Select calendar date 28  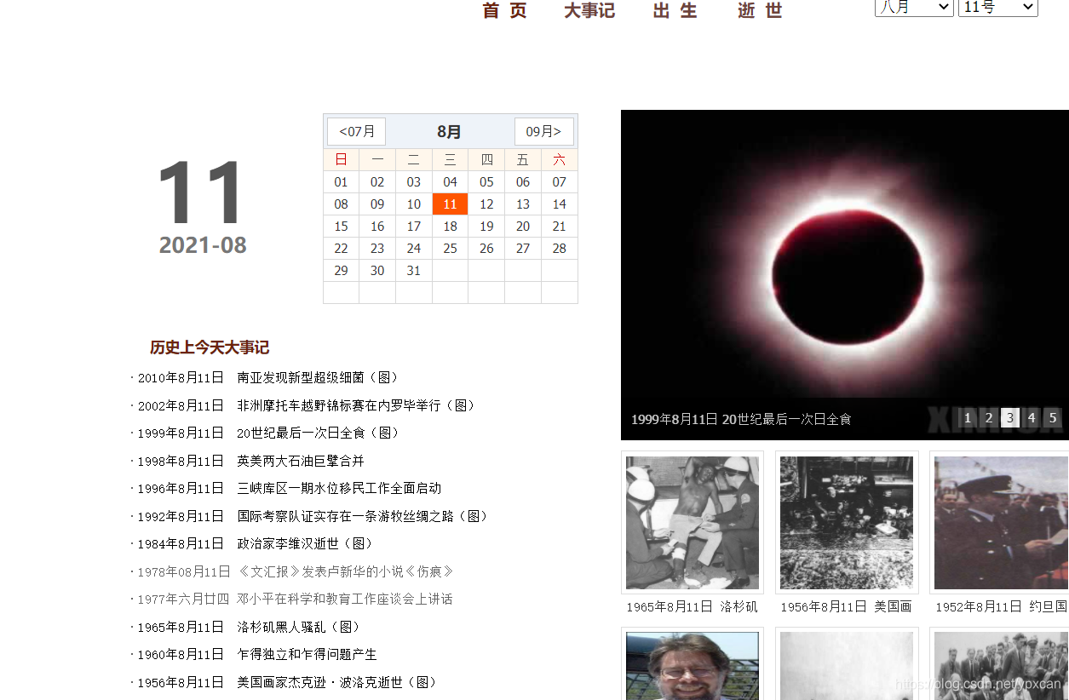pyautogui.click(x=559, y=248)
